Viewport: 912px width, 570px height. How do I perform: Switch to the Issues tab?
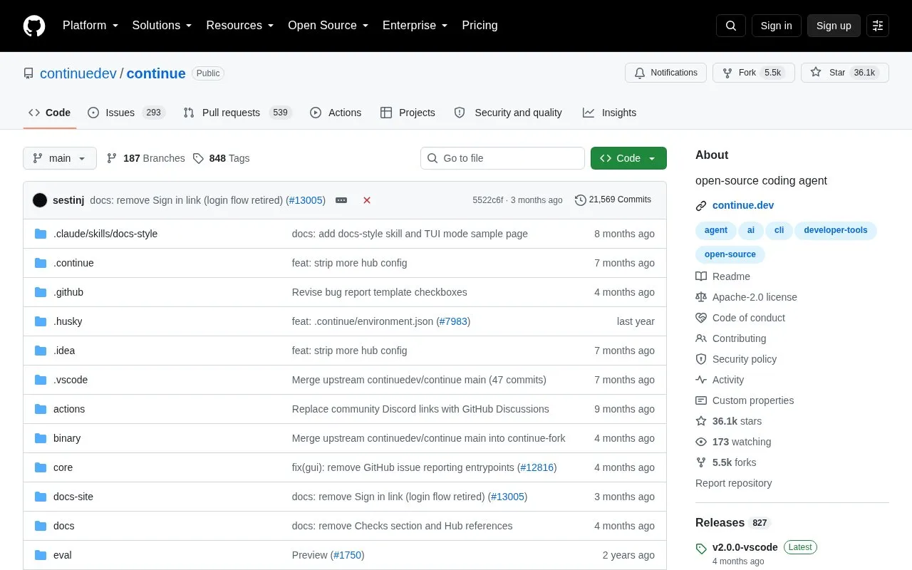coord(126,113)
